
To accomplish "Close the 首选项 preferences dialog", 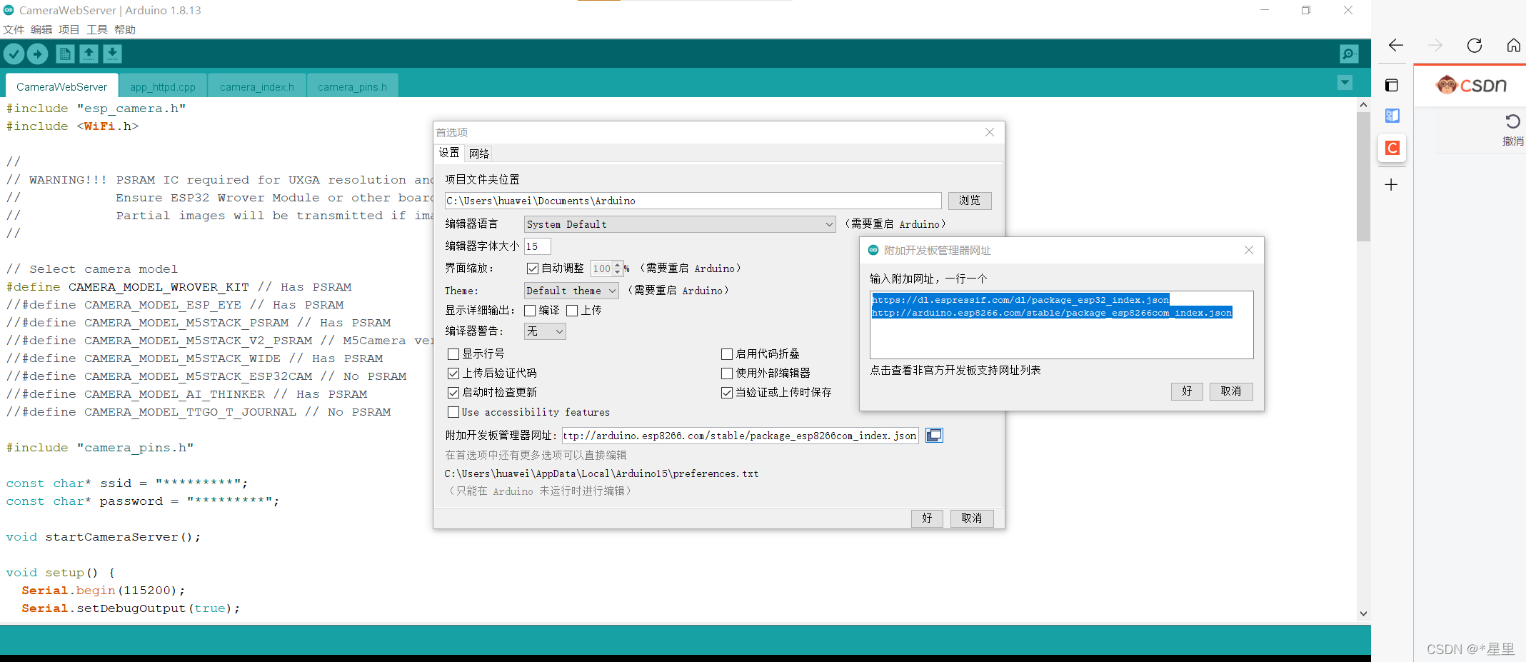I will (990, 132).
